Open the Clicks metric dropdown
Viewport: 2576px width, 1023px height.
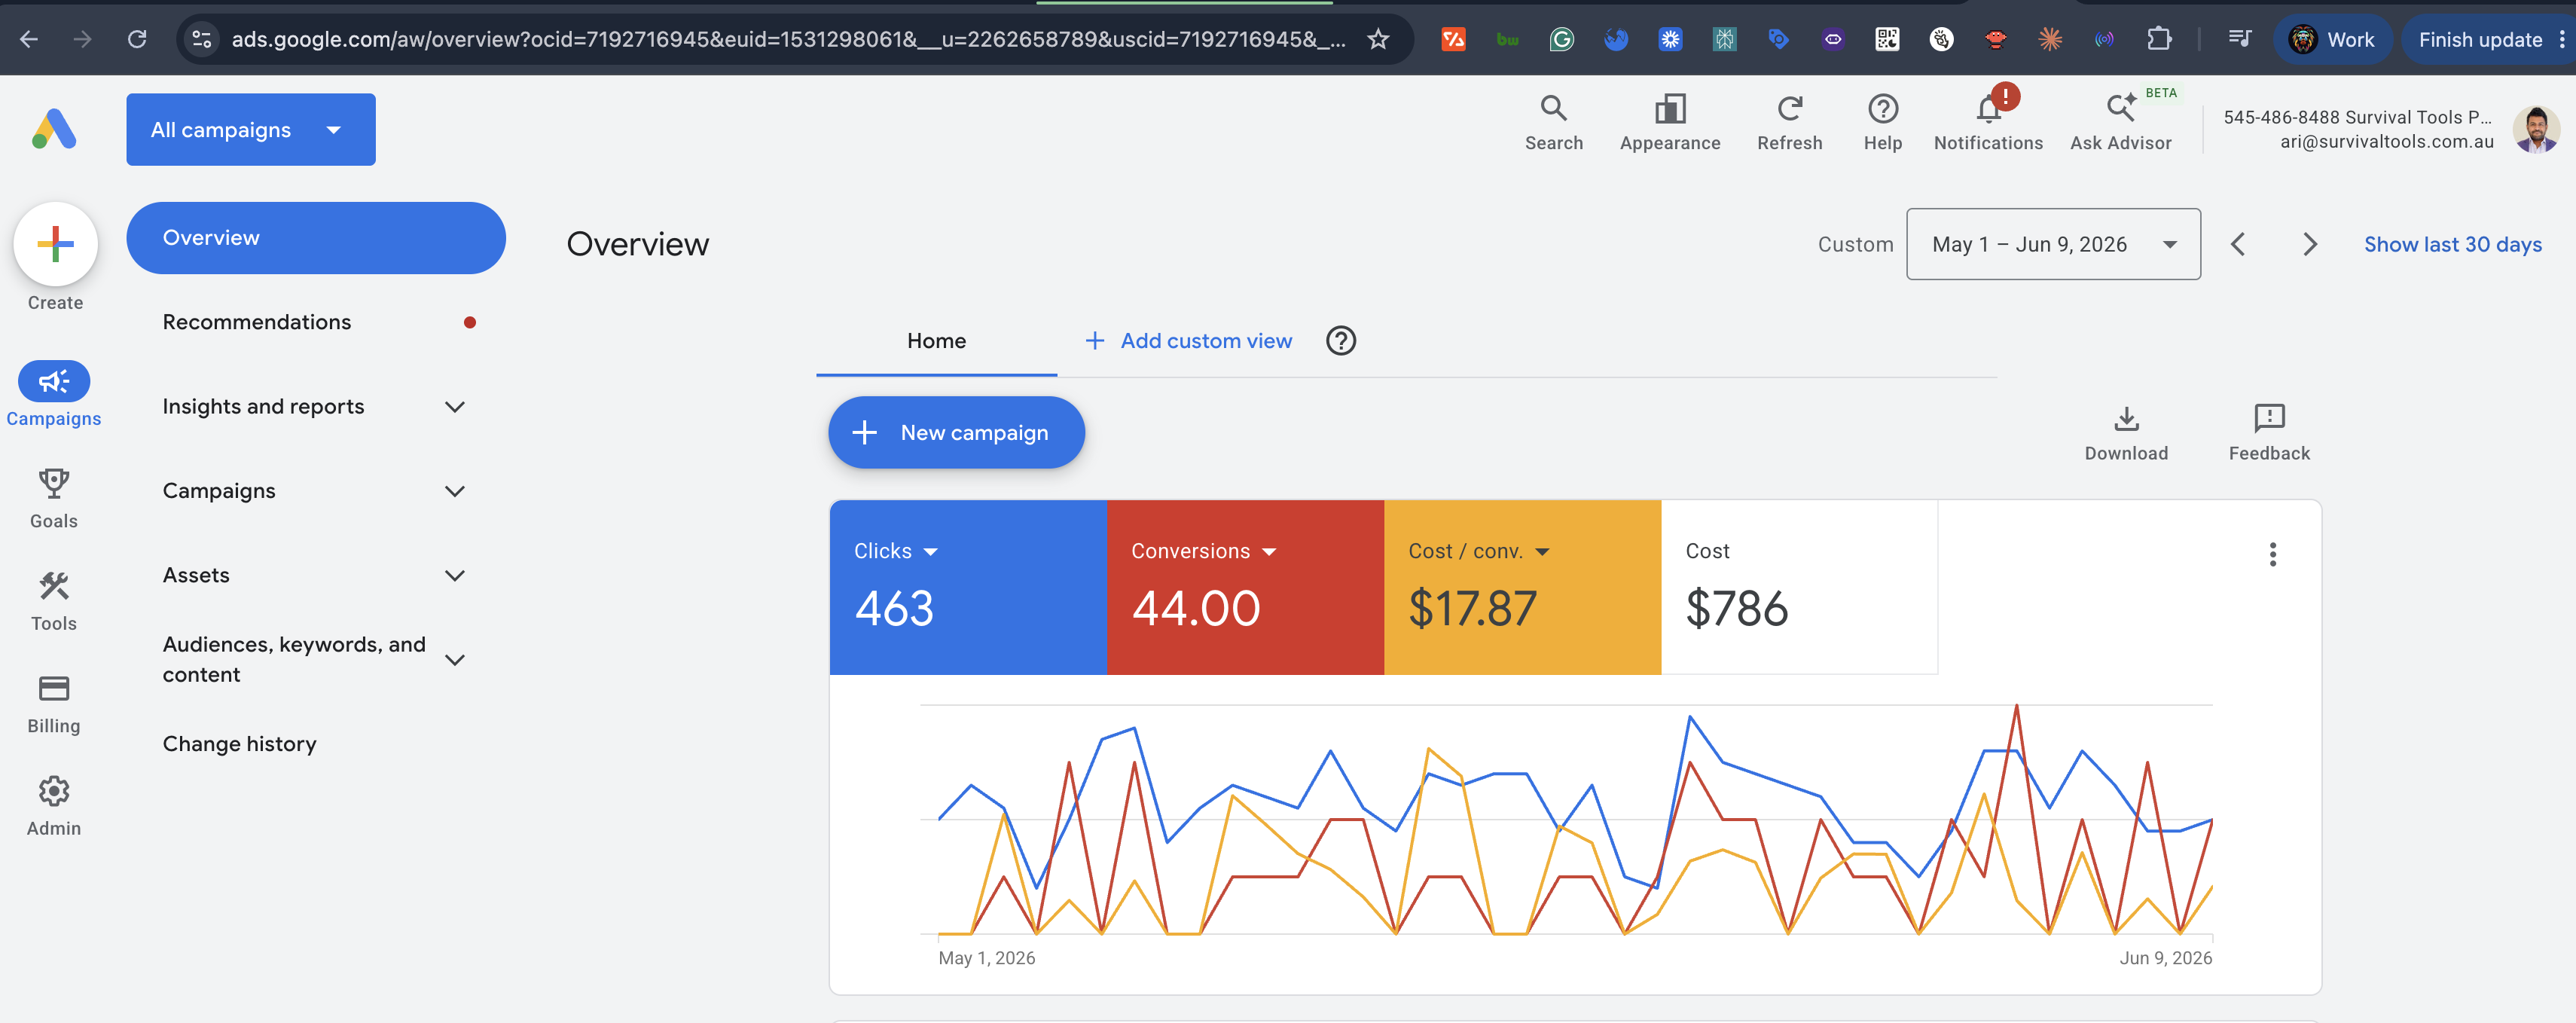tap(895, 551)
